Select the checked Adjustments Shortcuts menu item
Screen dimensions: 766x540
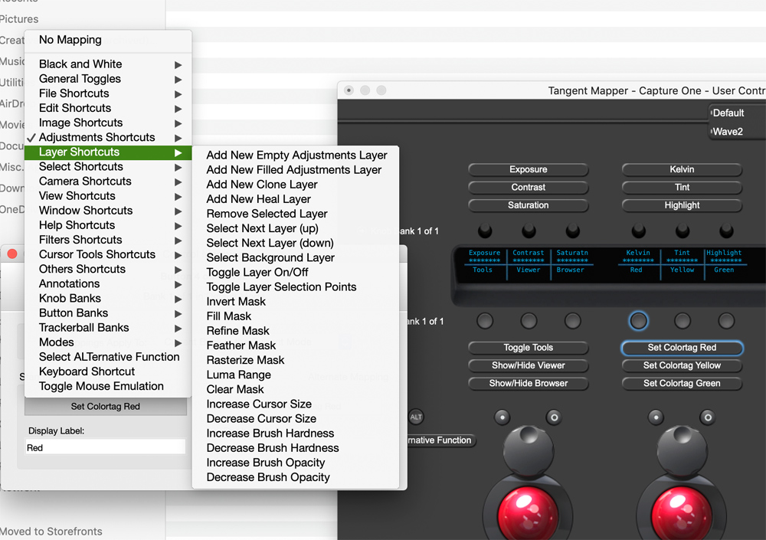click(x=97, y=137)
